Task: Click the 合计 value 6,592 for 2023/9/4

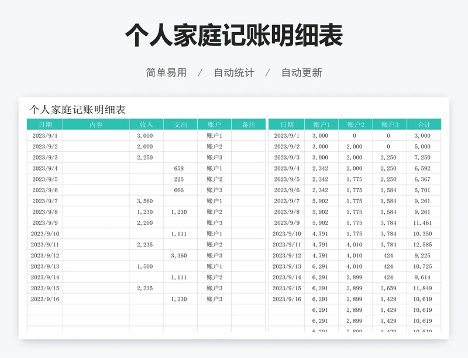Action: coord(422,168)
